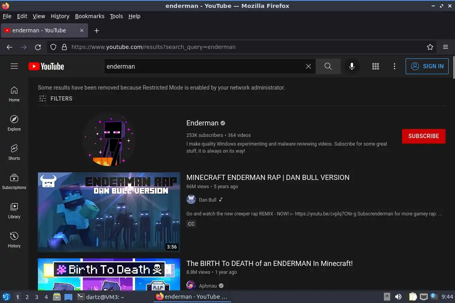
Task: Open the Tools menu
Action: pyautogui.click(x=117, y=16)
